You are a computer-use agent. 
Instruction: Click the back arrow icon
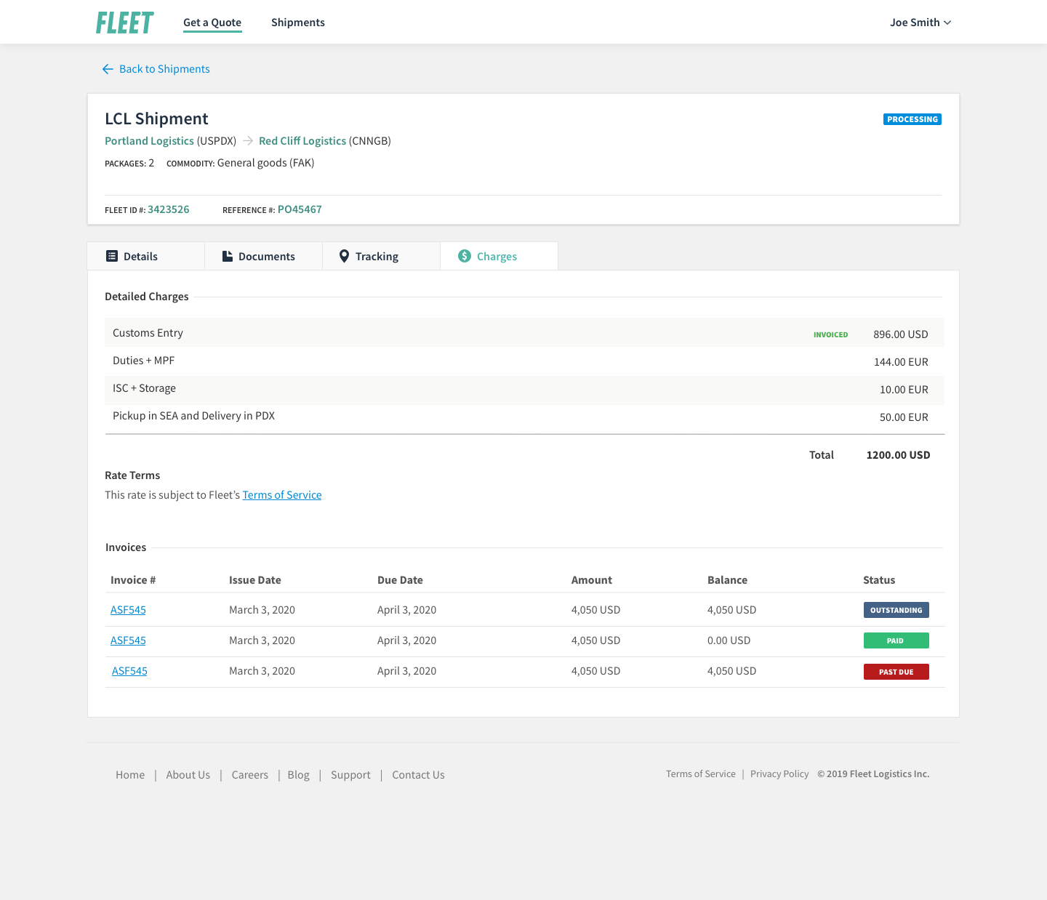pyautogui.click(x=108, y=69)
